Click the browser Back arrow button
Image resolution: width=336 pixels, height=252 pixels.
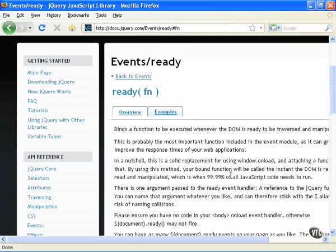(x=9, y=27)
